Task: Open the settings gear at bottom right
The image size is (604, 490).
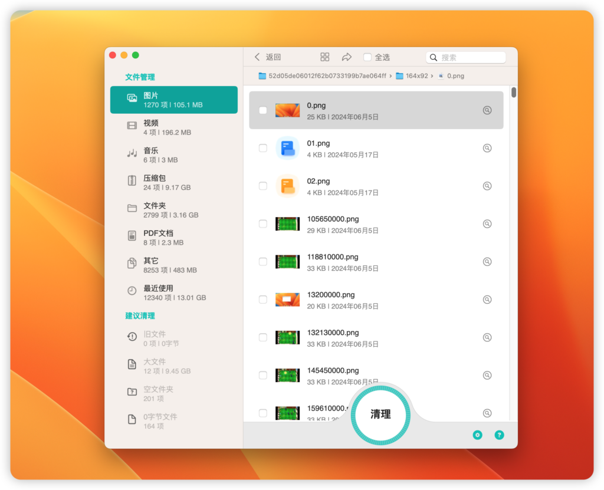Action: click(477, 435)
